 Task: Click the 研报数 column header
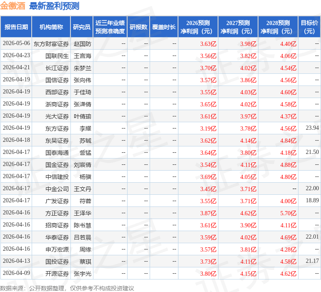(x=138, y=27)
